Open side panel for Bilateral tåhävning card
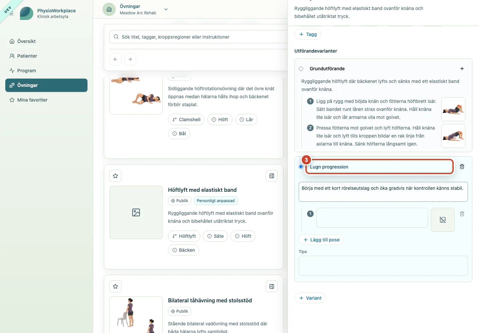 [x=272, y=286]
